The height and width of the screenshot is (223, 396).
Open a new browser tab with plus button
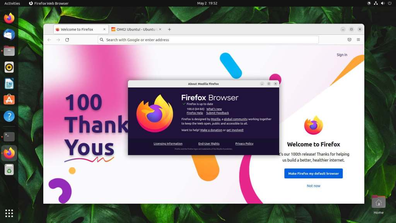[169, 29]
